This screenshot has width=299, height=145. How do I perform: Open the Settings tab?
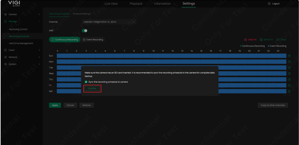[x=189, y=3]
